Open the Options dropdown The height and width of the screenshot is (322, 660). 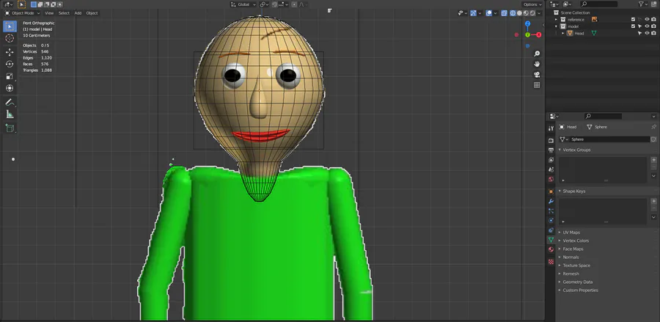pyautogui.click(x=532, y=4)
